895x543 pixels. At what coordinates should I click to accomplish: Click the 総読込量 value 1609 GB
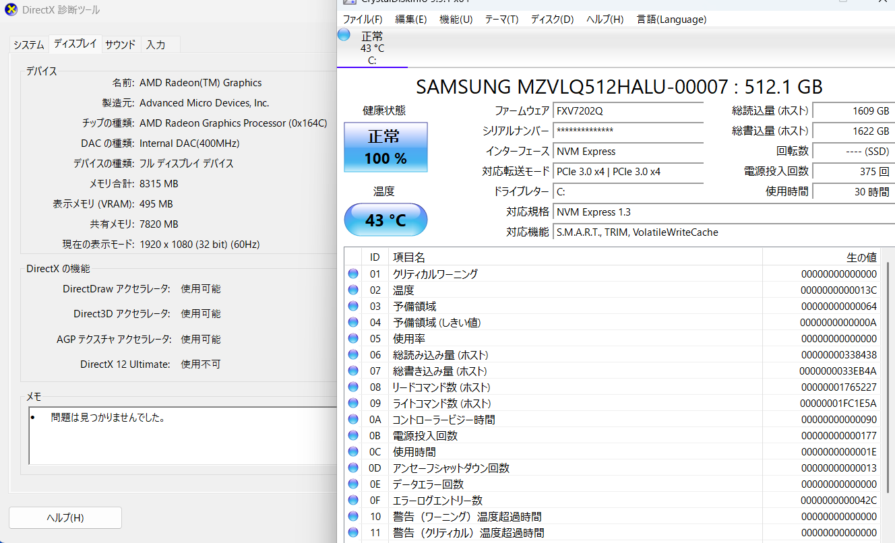[853, 110]
